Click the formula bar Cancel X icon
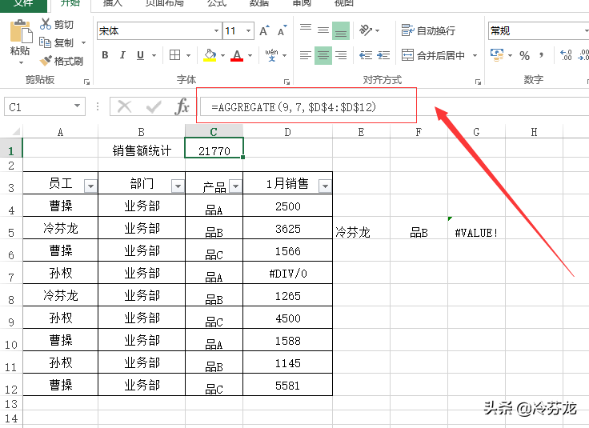 tap(124, 106)
